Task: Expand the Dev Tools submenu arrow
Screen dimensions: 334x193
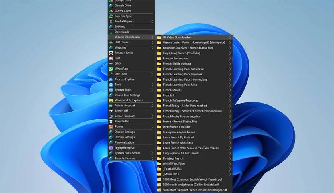Action: pyautogui.click(x=153, y=74)
